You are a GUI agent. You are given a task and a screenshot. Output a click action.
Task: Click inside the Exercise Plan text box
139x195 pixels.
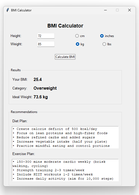(x=65, y=170)
